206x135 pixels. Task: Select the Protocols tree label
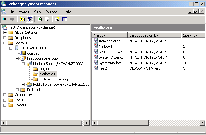(x=34, y=90)
